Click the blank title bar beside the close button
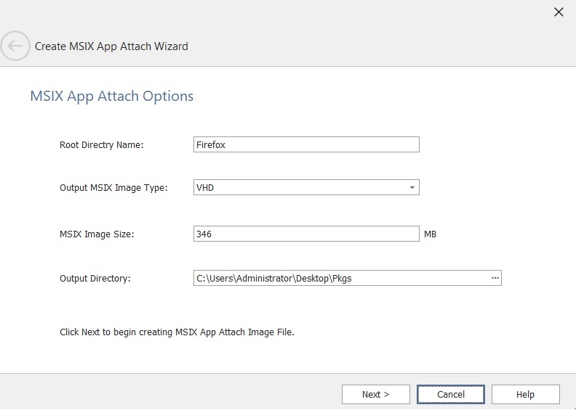Image resolution: width=576 pixels, height=410 pixels. 291,12
